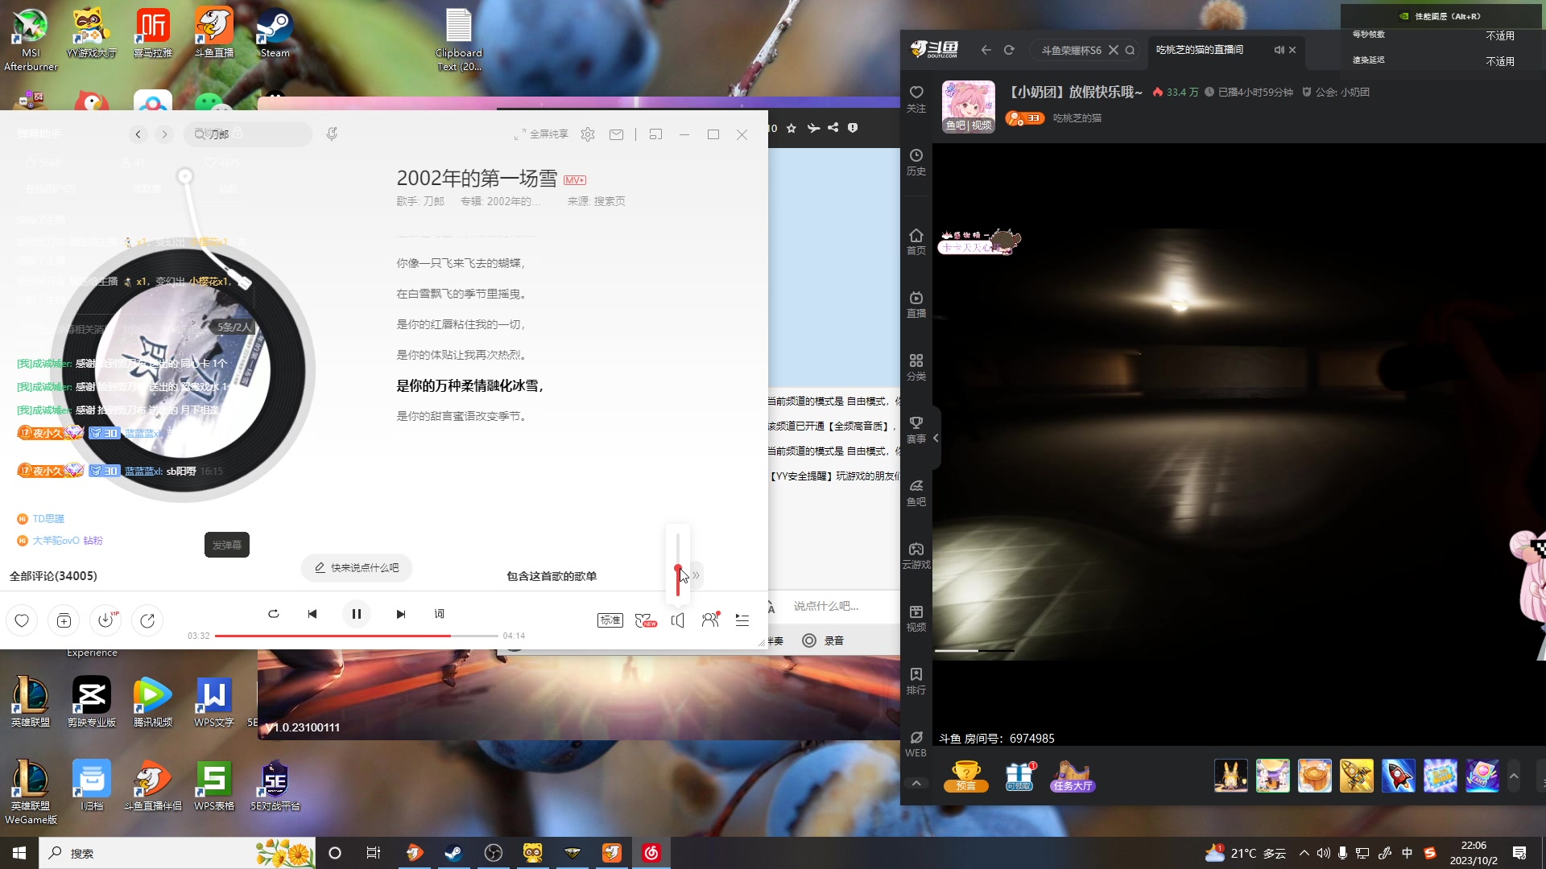Expand the panel with the double chevron
This screenshot has height=869, width=1546.
pos(696,575)
